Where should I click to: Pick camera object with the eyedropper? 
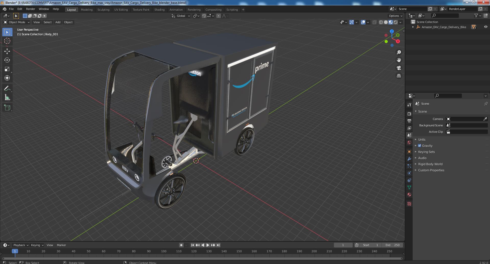click(485, 119)
